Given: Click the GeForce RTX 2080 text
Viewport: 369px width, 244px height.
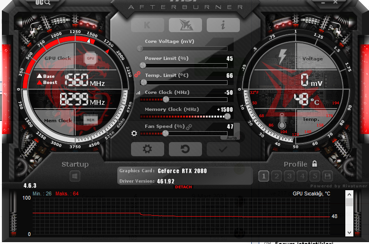Looking at the screenshot, I should [x=182, y=171].
